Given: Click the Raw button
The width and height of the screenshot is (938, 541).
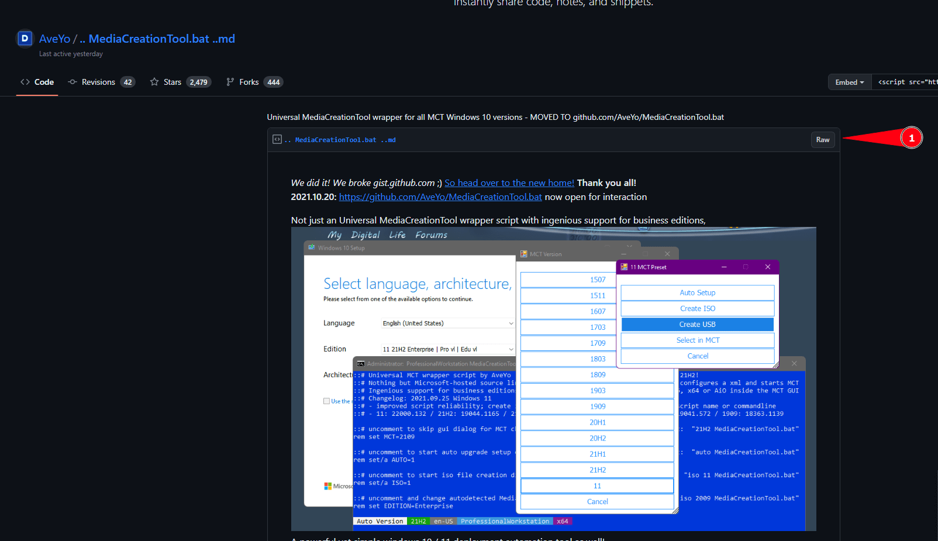Looking at the screenshot, I should pyautogui.click(x=823, y=140).
